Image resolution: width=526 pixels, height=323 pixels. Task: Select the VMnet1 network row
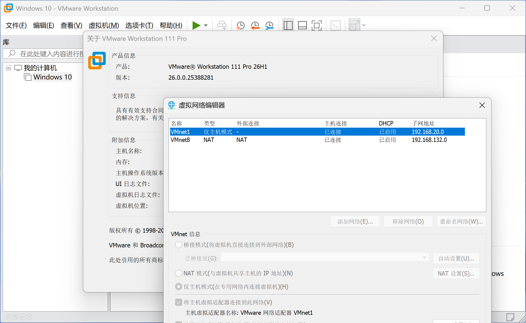tap(317, 132)
